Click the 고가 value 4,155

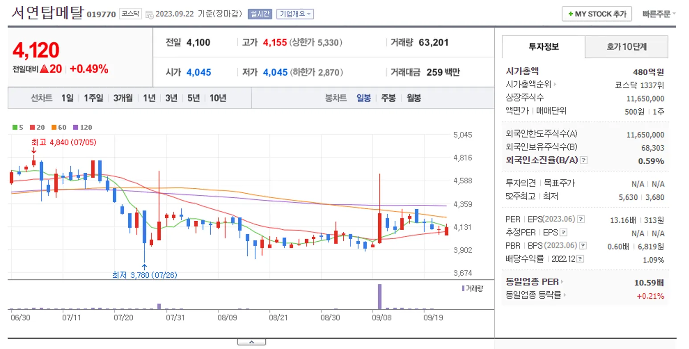(x=274, y=43)
